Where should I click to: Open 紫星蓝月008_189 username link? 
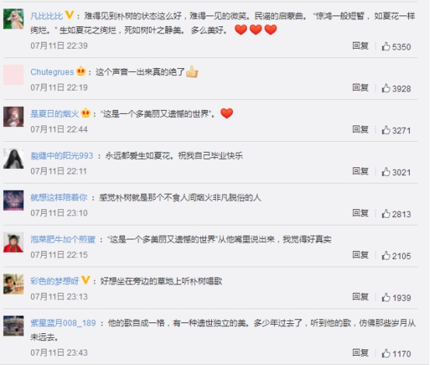click(63, 323)
